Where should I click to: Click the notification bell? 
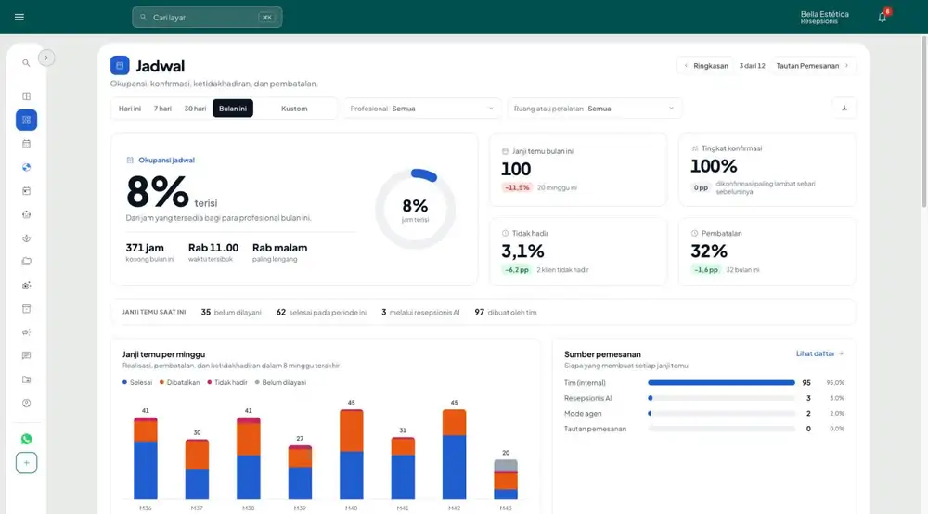pos(883,17)
